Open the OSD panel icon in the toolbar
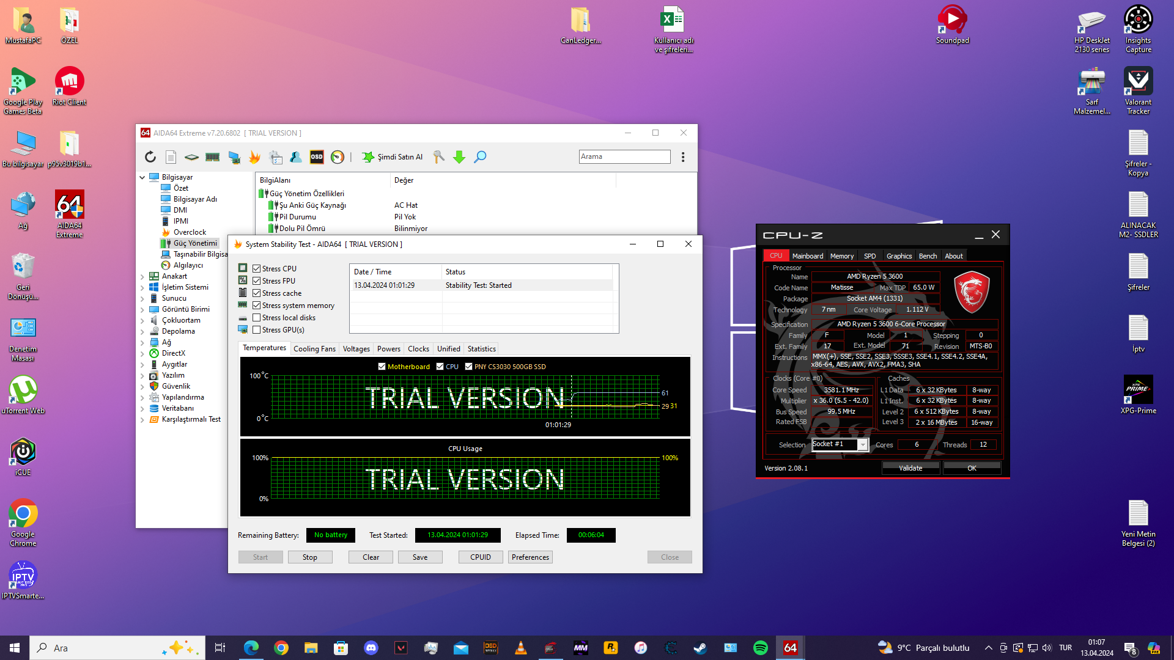This screenshot has height=660, width=1174. (317, 157)
